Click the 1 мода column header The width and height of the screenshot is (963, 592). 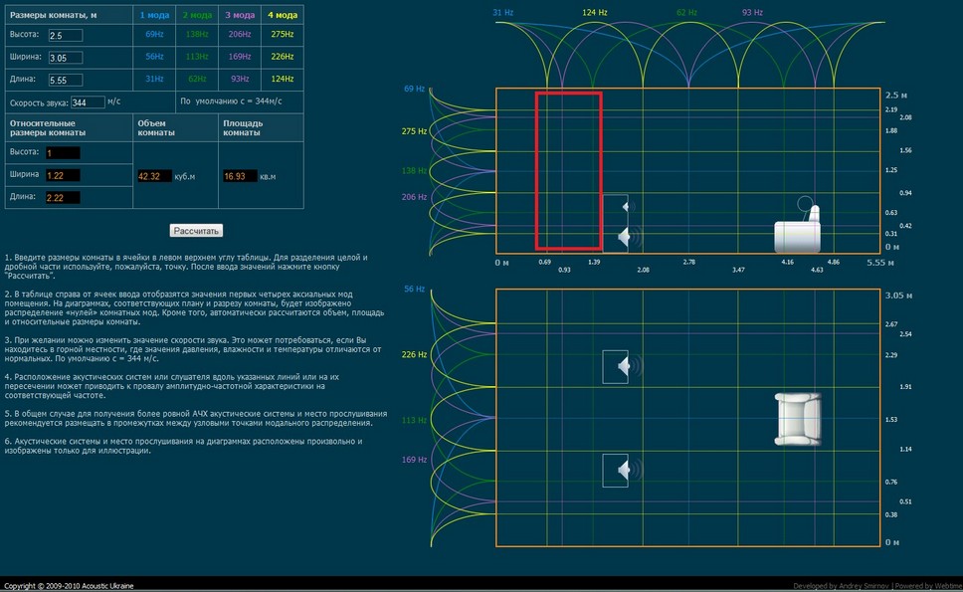coord(154,16)
